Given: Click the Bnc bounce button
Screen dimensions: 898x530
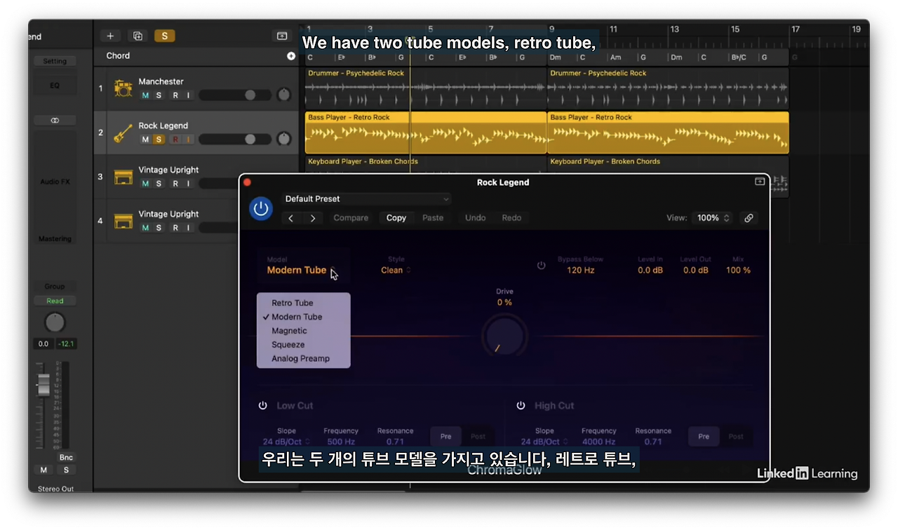Looking at the screenshot, I should coord(66,458).
